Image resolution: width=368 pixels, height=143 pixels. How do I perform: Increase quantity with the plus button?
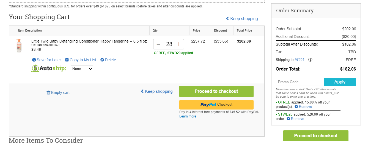click(179, 44)
